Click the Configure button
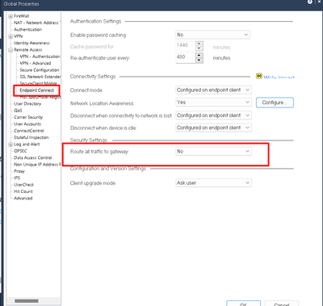The height and width of the screenshot is (306, 323). click(x=275, y=103)
